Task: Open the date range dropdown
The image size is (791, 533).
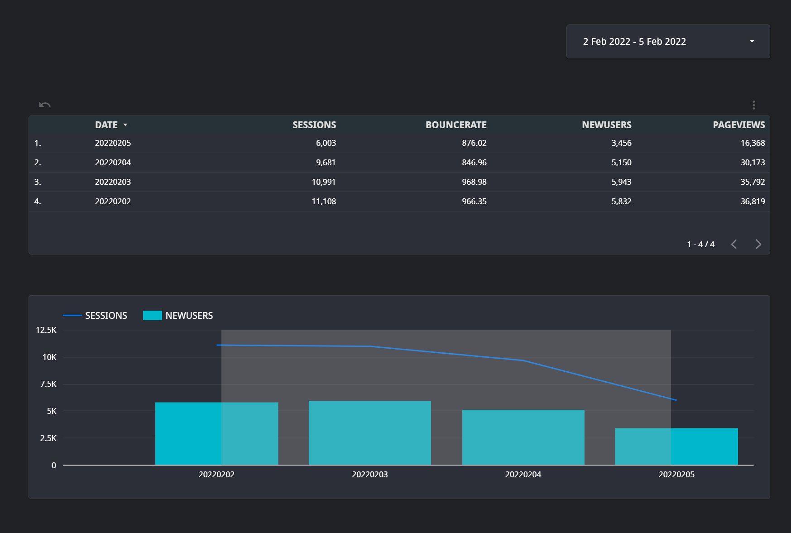Action: click(x=667, y=42)
